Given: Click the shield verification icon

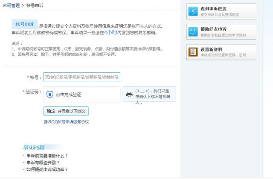Looking at the screenshot, I should pos(50,94).
